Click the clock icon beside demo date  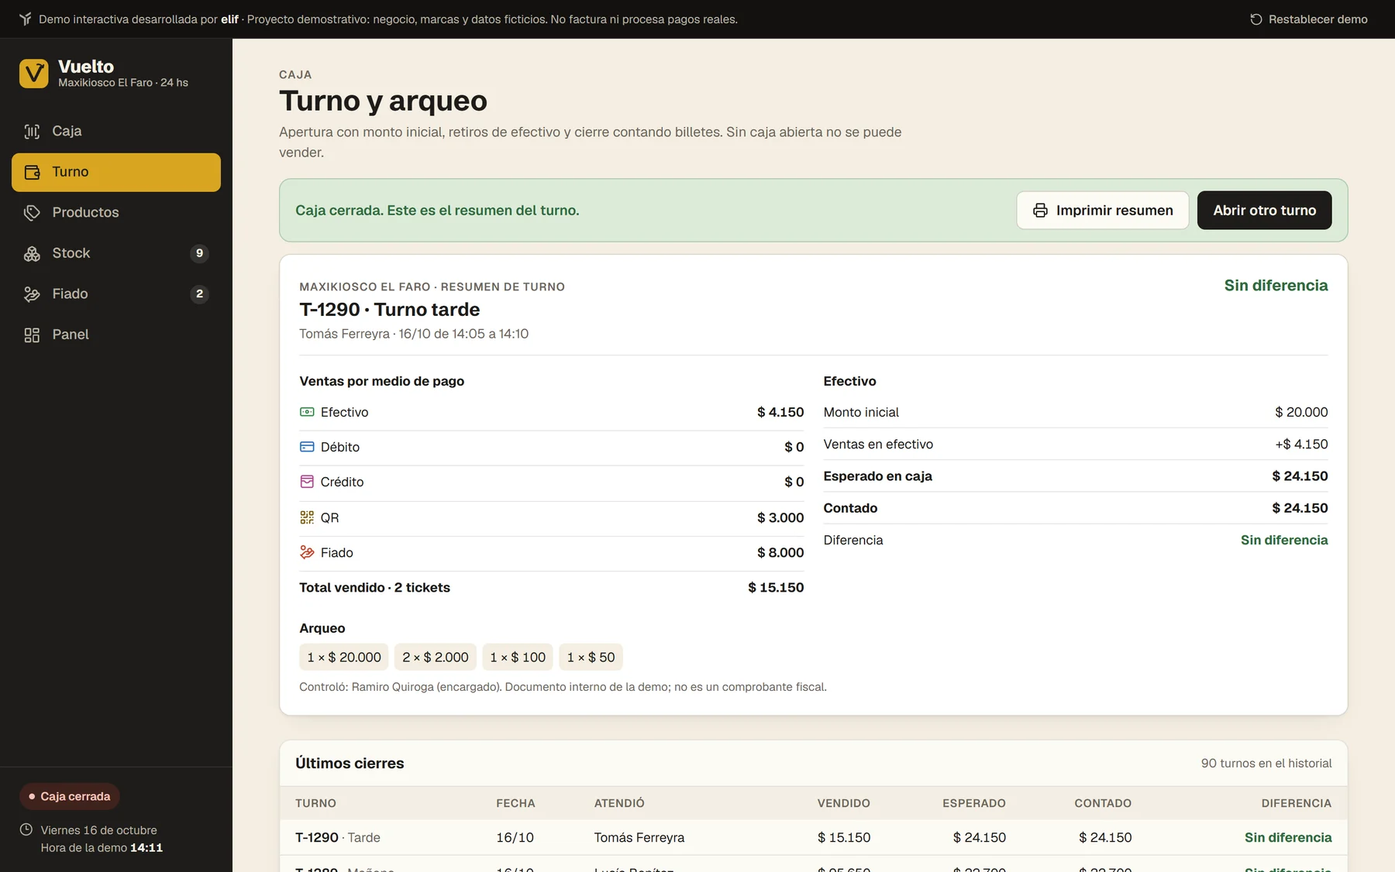pos(26,829)
